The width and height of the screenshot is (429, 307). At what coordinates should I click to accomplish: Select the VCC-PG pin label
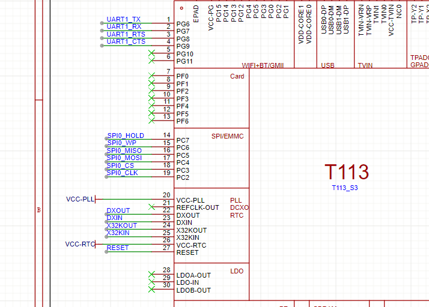211,18
